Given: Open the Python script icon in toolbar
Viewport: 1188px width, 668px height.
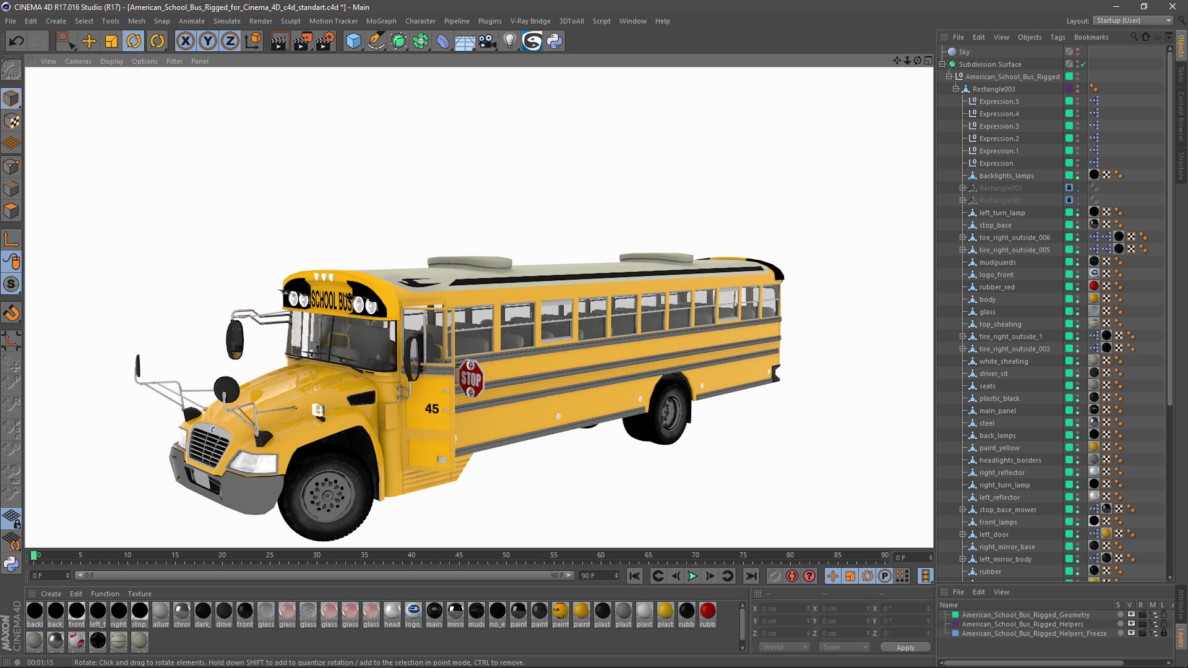Looking at the screenshot, I should [x=554, y=41].
